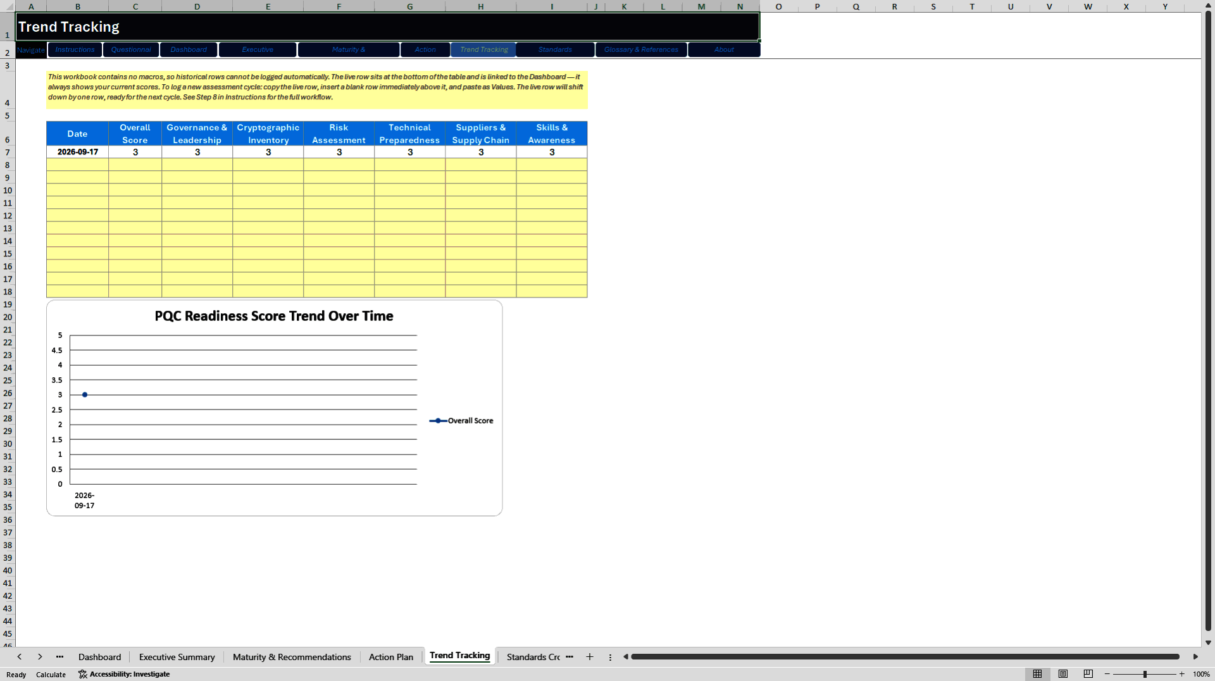Open the Action Plan sheet tab
Image resolution: width=1215 pixels, height=681 pixels.
tap(391, 657)
